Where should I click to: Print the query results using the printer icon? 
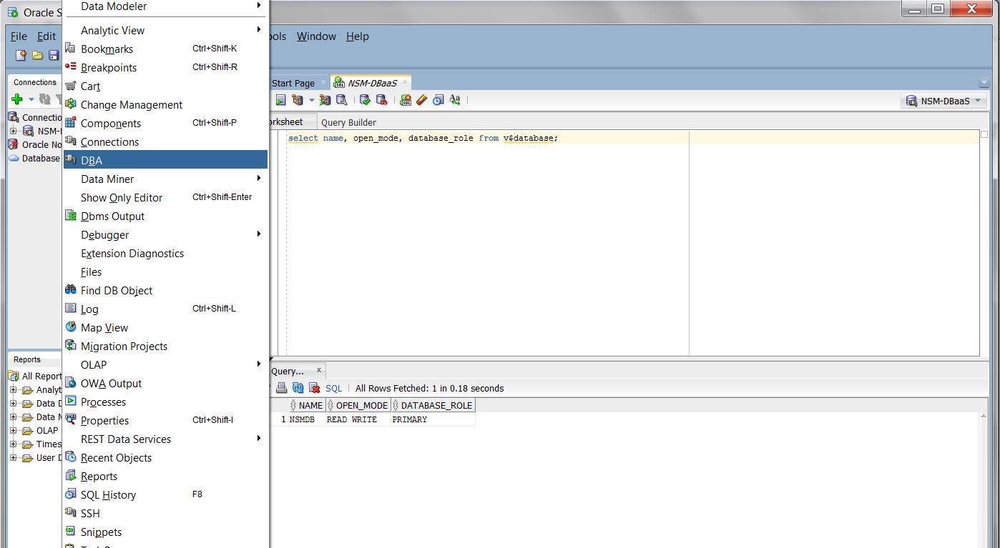[x=280, y=388]
